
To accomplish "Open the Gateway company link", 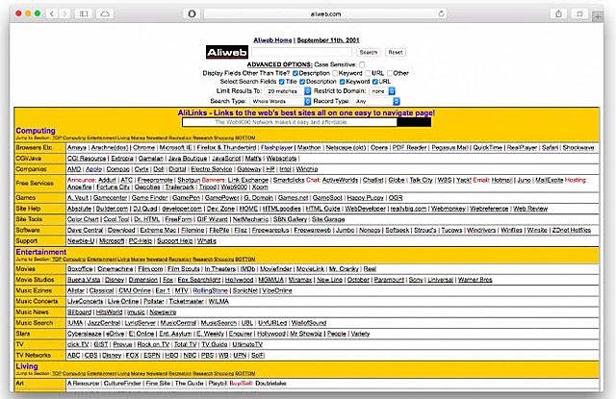I will 249,169.
